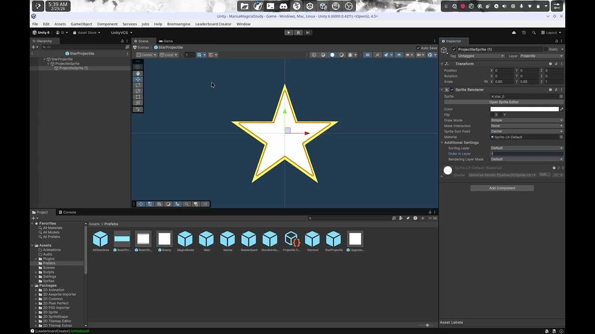Open the GameObject menu

pos(81,24)
